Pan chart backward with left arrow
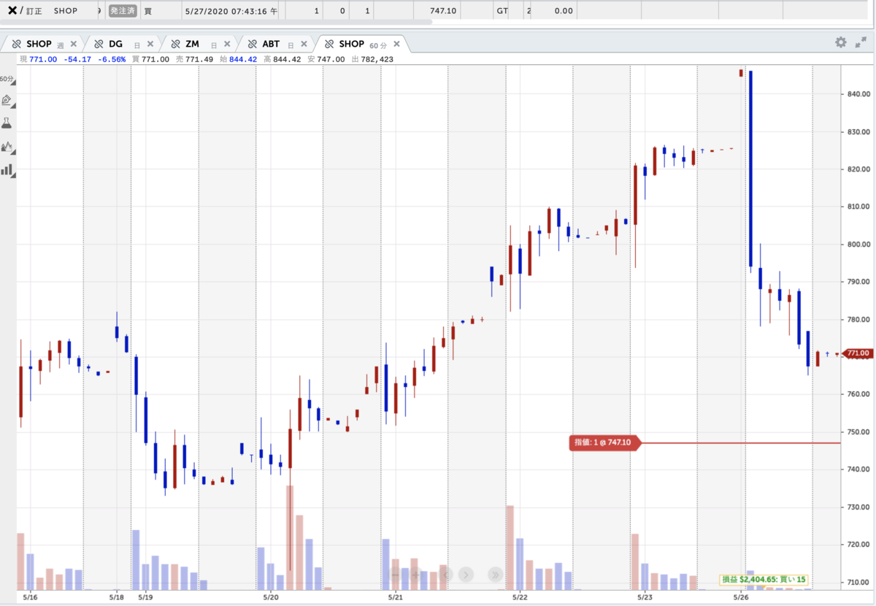Viewport: 876px width, 606px height. (445, 574)
